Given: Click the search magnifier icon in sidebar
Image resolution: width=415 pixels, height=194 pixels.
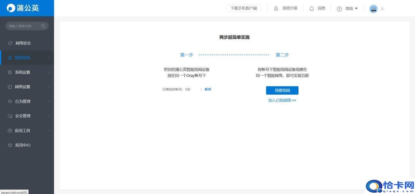Looking at the screenshot, I should pos(43,26).
